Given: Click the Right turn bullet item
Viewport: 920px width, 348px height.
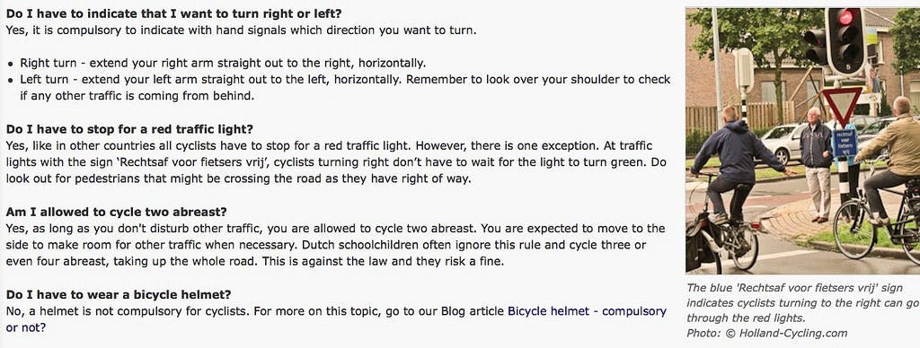Looking at the screenshot, I should [223, 63].
